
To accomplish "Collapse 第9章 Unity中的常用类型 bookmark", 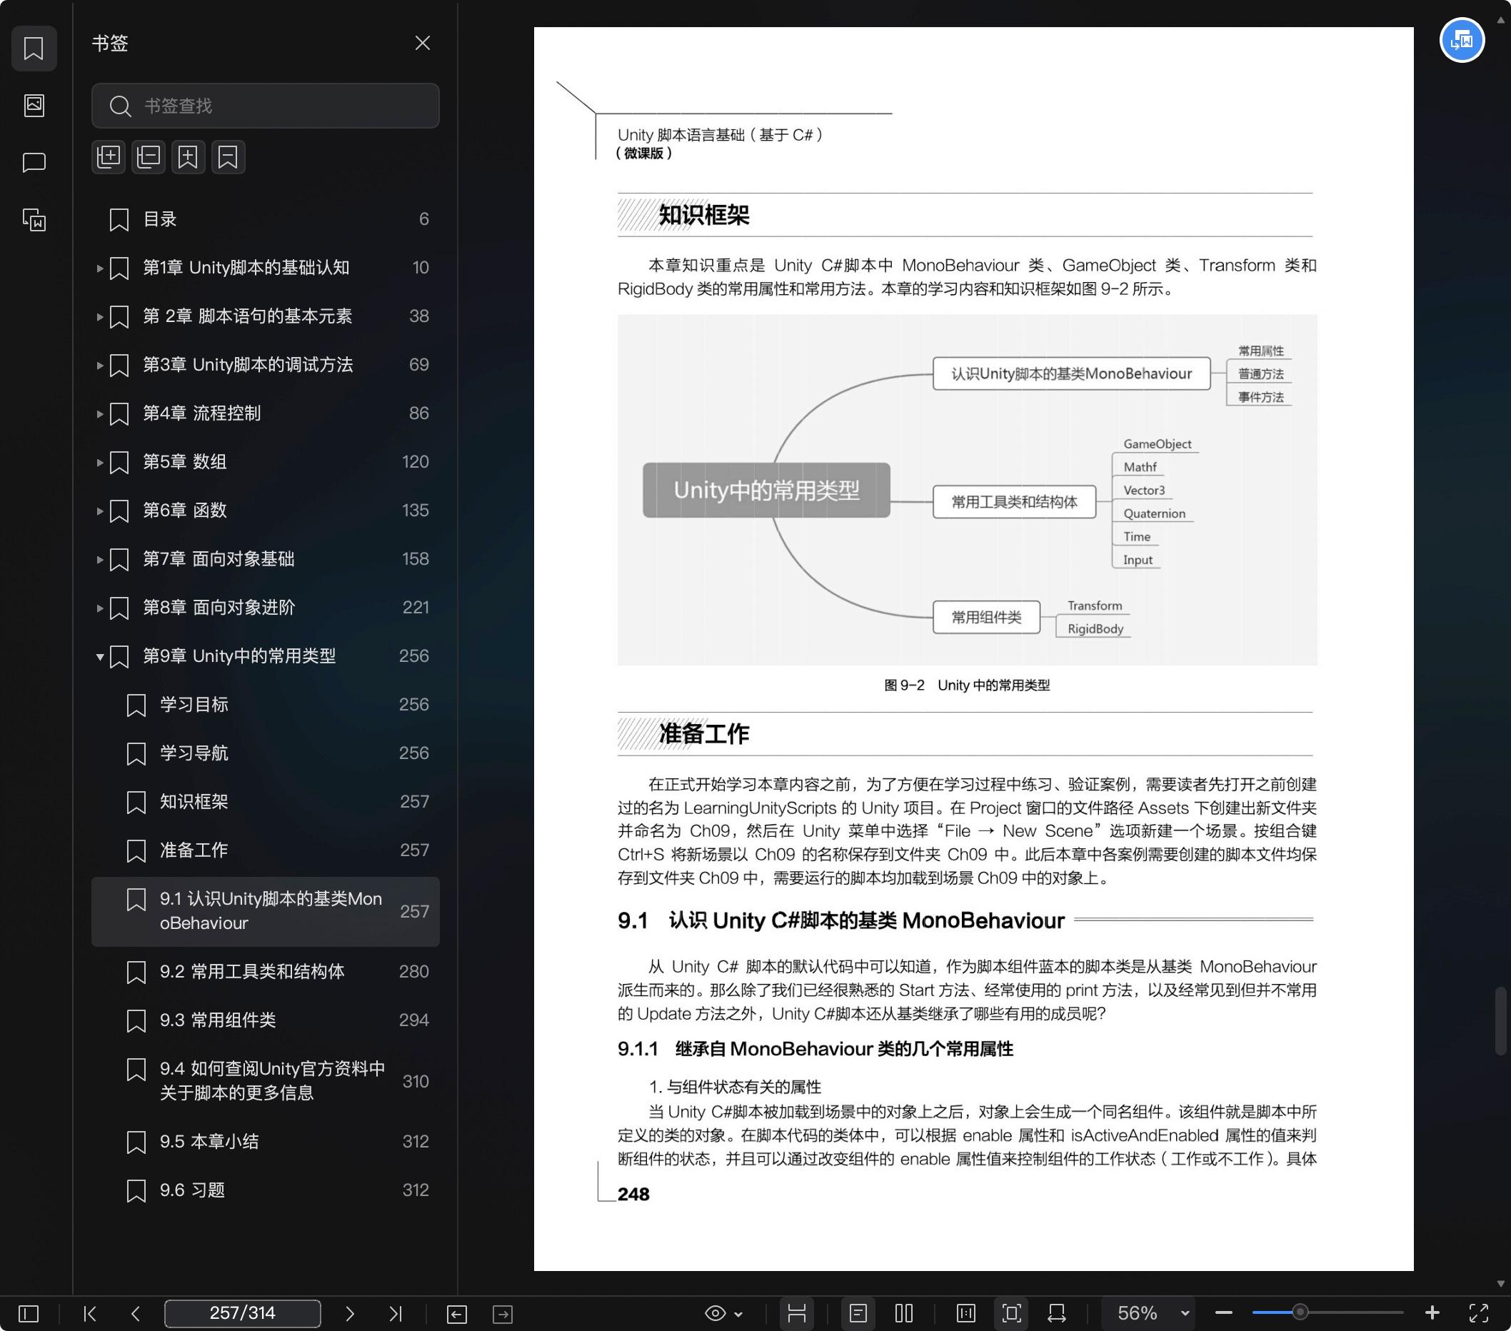I will tap(99, 656).
